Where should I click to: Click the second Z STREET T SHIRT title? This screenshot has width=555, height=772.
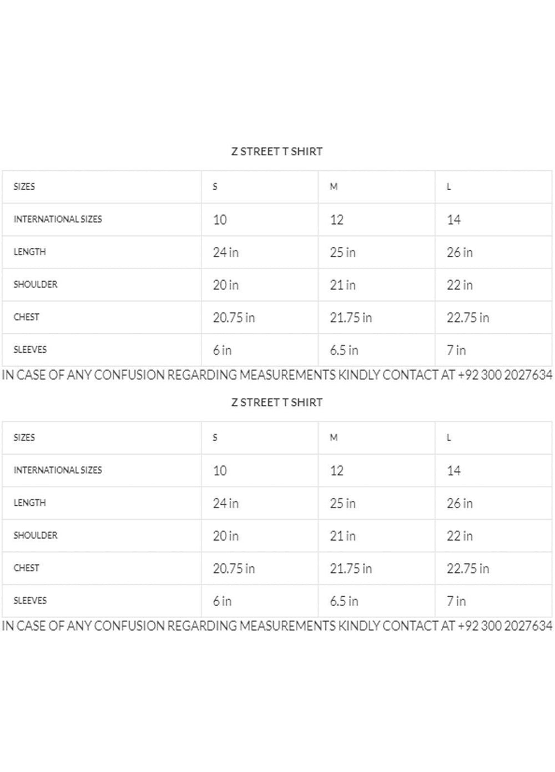tap(276, 403)
